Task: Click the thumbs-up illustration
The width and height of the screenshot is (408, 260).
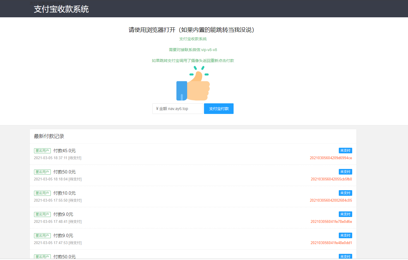Action: 193,83
